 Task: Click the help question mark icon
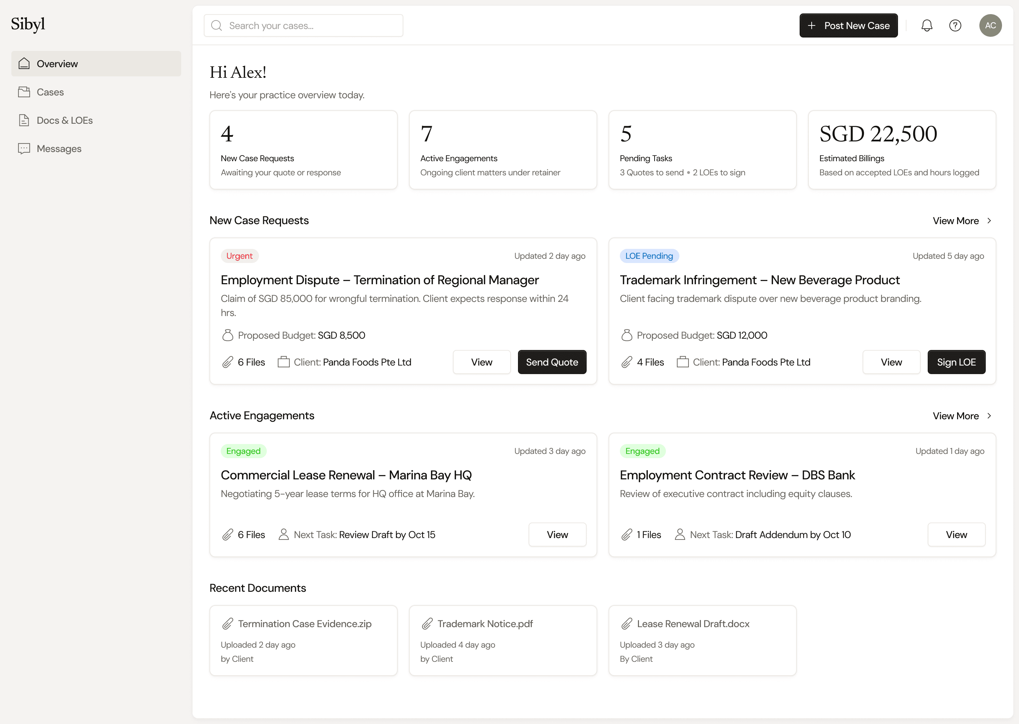pos(955,25)
